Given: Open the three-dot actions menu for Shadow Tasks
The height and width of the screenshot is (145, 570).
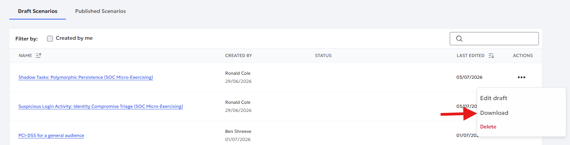Looking at the screenshot, I should click(x=522, y=77).
